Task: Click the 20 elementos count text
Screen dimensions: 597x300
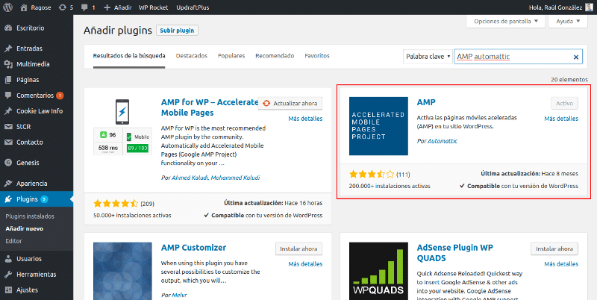Action: [x=569, y=80]
